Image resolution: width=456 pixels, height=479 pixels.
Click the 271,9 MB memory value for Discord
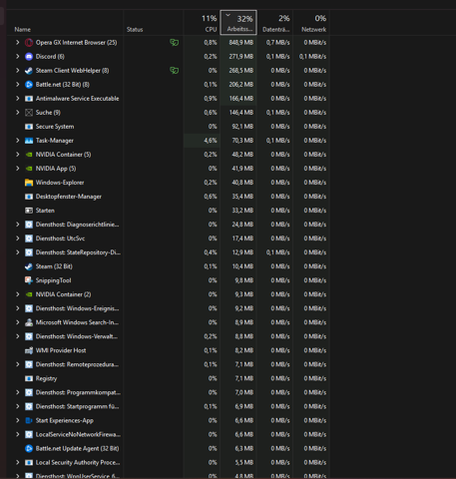(x=241, y=57)
